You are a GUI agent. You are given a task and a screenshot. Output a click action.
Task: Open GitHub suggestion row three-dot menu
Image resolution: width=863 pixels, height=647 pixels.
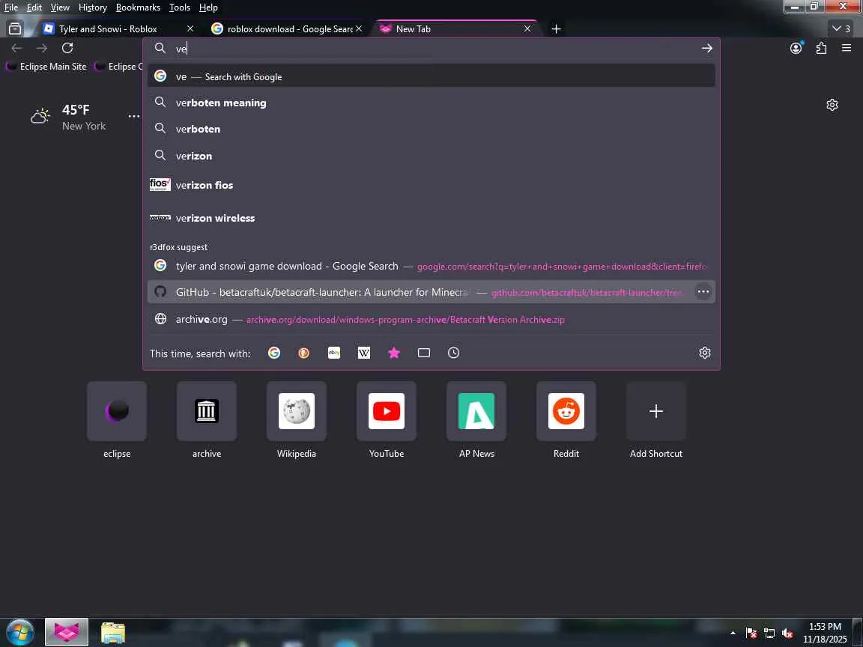(x=703, y=291)
